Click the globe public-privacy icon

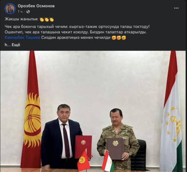pos(28,12)
